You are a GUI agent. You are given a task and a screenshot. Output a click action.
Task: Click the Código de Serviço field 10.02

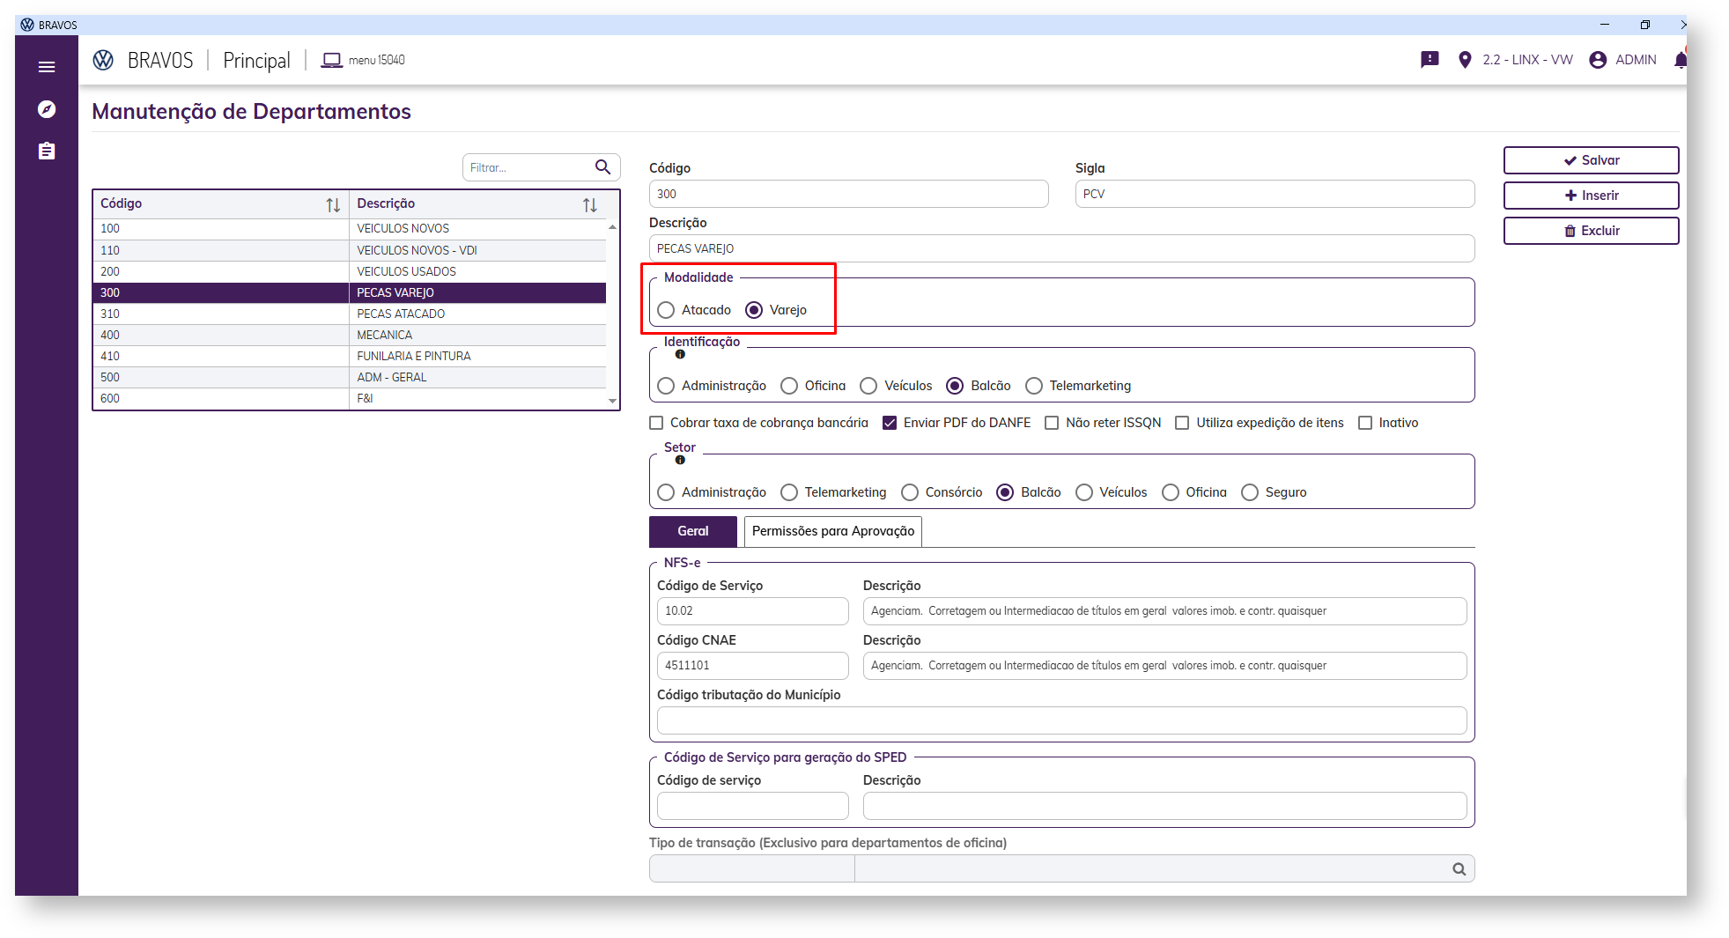coord(752,611)
